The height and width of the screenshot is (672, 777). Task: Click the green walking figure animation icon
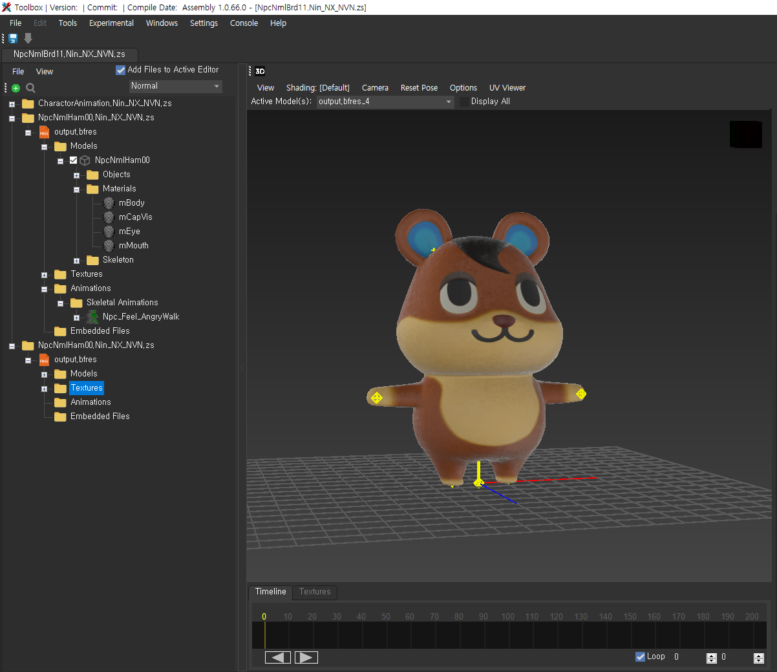click(93, 317)
